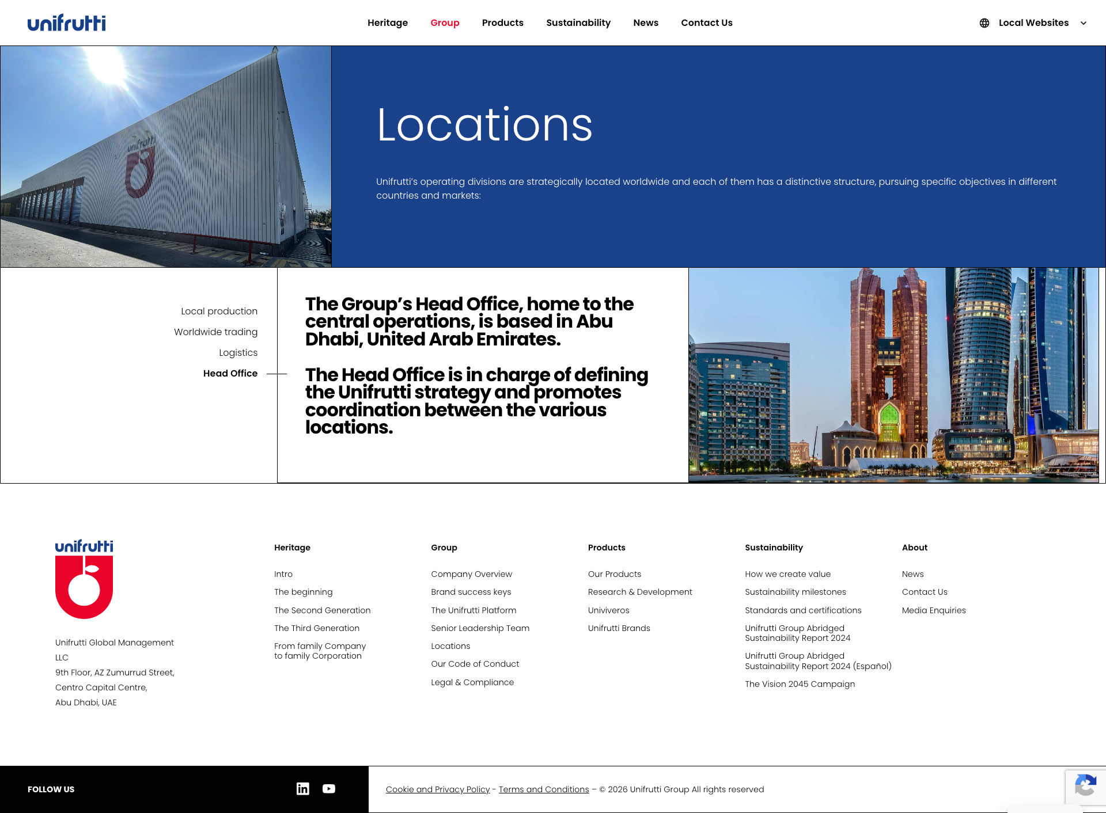The width and height of the screenshot is (1106, 813).
Task: Click the reCAPTCHA badge icon
Action: (x=1085, y=785)
